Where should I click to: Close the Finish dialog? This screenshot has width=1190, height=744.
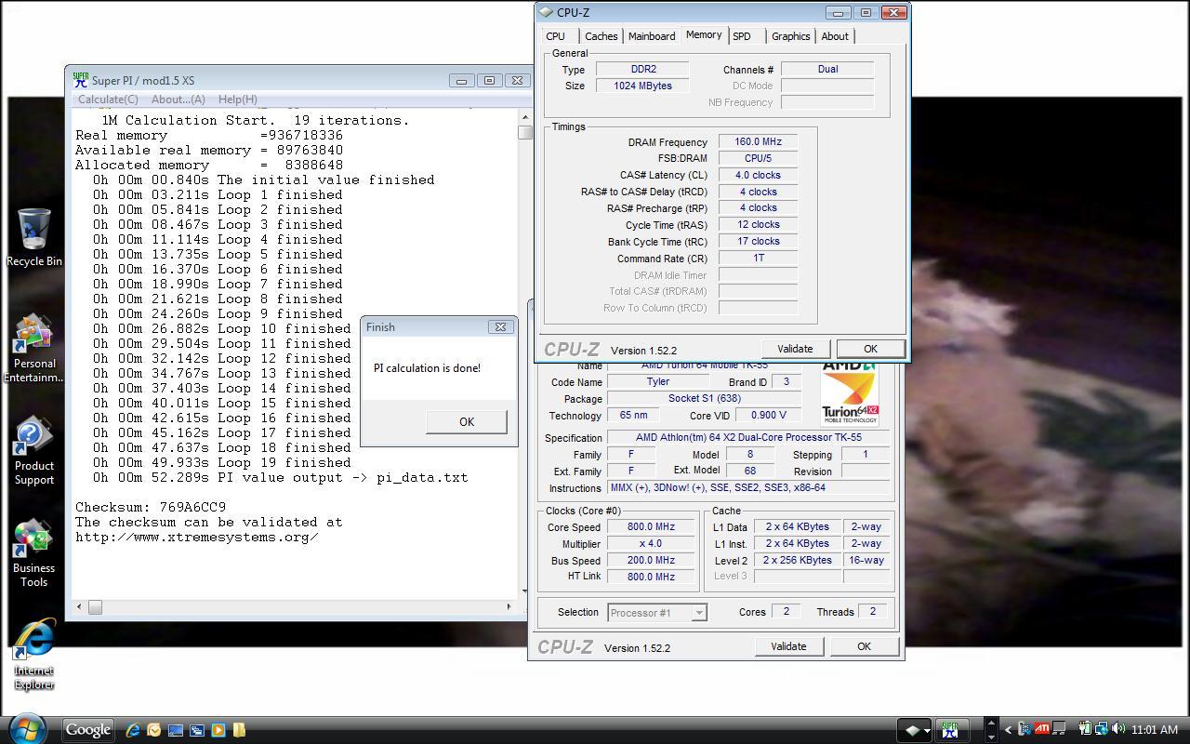[x=500, y=326]
